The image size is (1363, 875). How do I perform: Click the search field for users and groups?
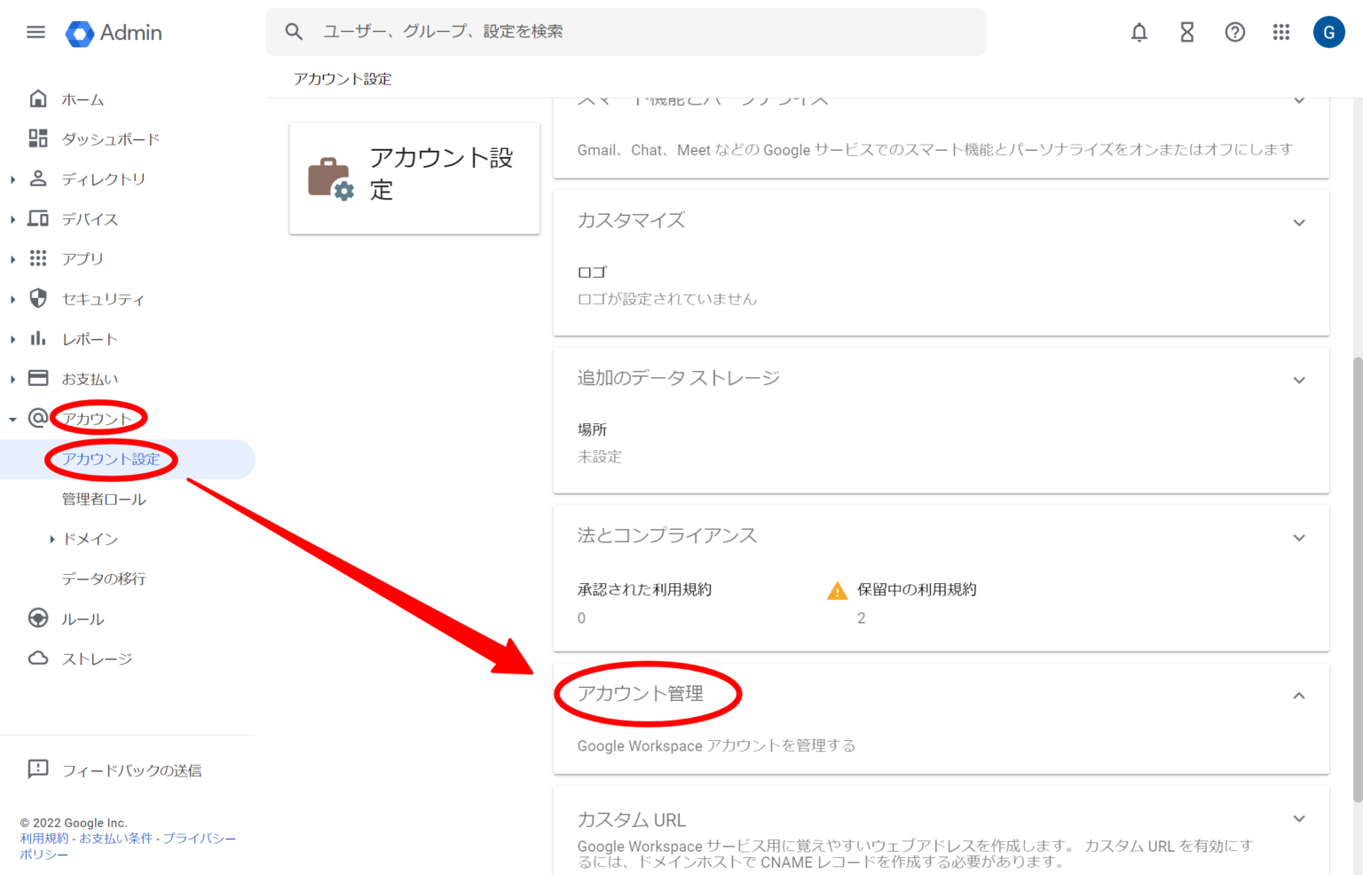(626, 32)
